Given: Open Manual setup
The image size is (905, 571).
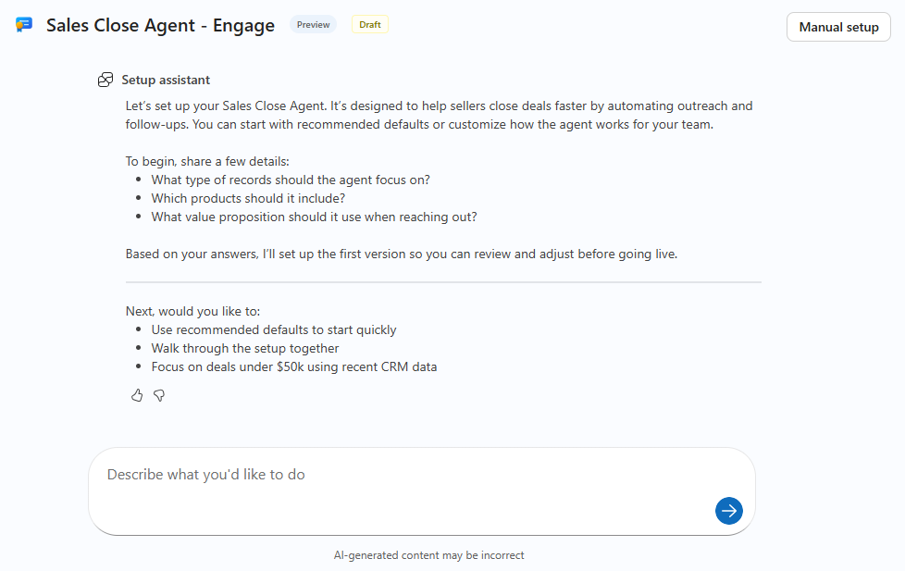Looking at the screenshot, I should pos(838,27).
